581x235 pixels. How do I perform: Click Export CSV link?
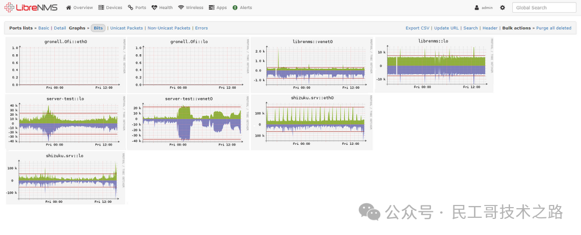pos(417,28)
